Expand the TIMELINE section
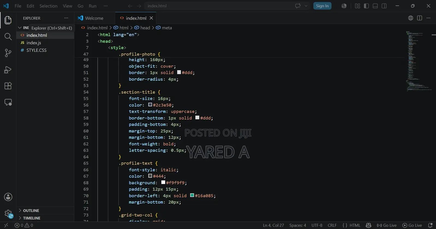This screenshot has height=229, width=436. coord(45,218)
